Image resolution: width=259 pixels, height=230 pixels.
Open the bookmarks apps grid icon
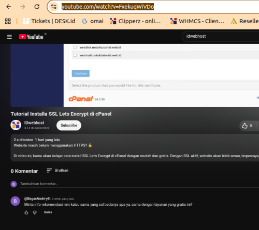click(8, 21)
